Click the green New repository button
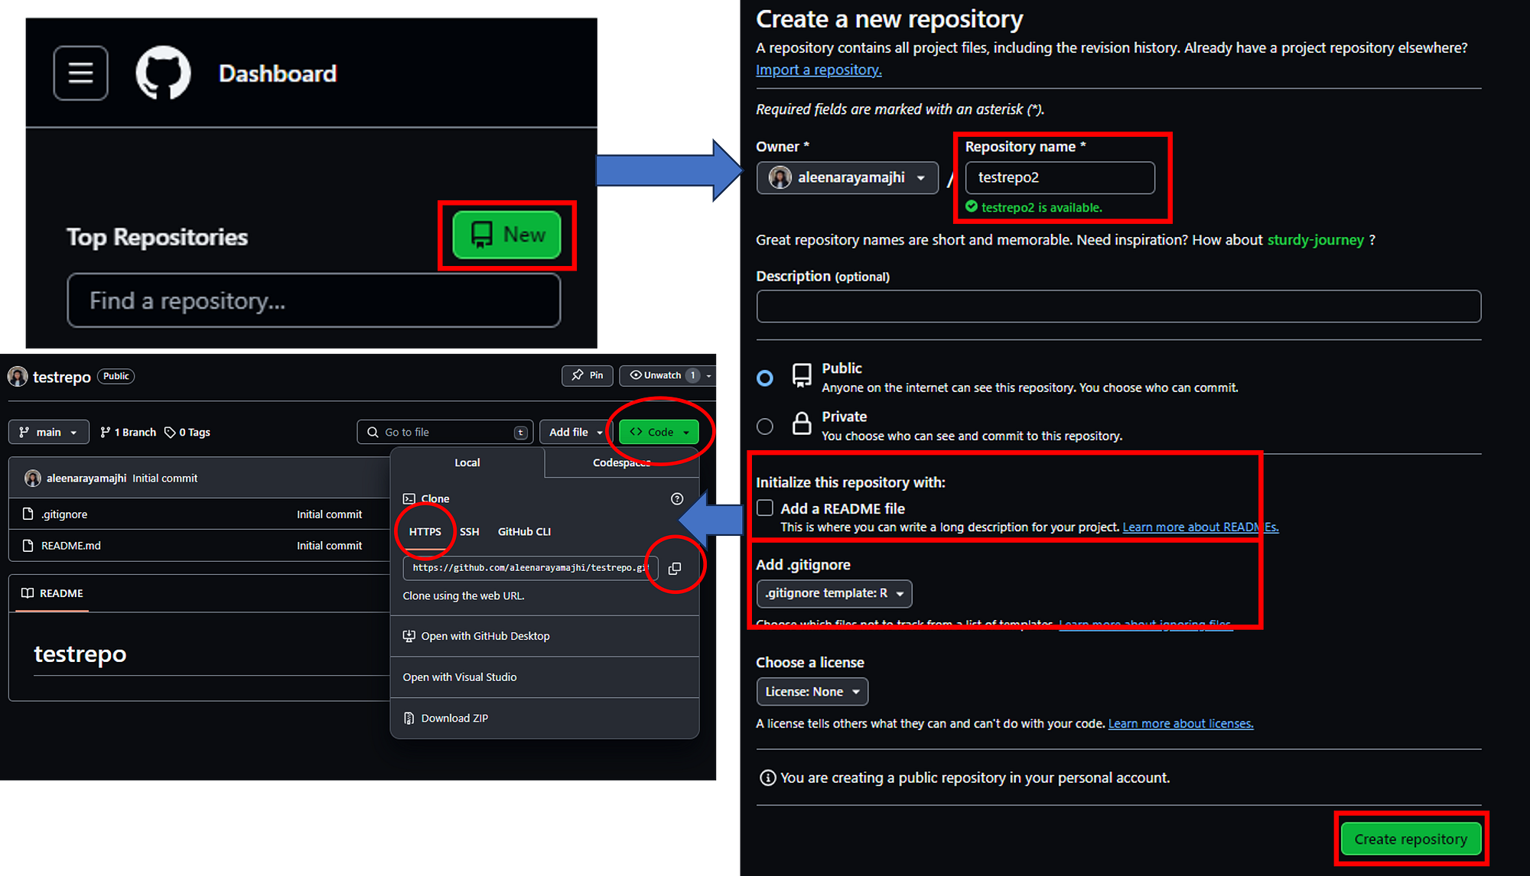 [506, 235]
